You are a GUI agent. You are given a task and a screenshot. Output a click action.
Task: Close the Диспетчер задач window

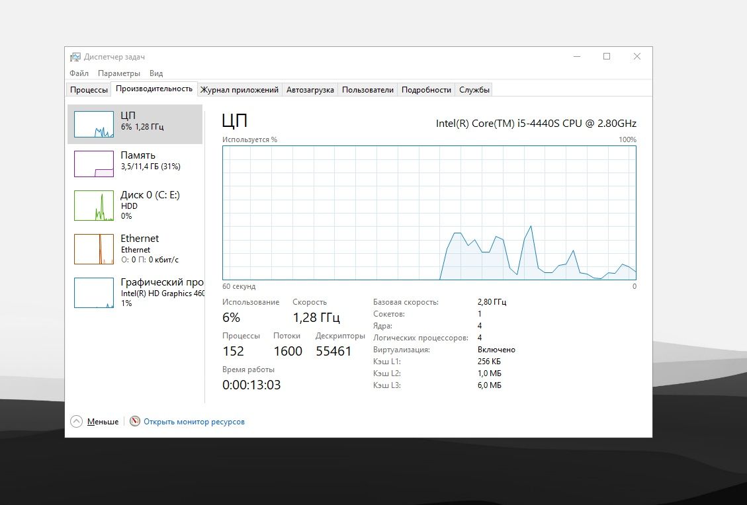tap(637, 57)
